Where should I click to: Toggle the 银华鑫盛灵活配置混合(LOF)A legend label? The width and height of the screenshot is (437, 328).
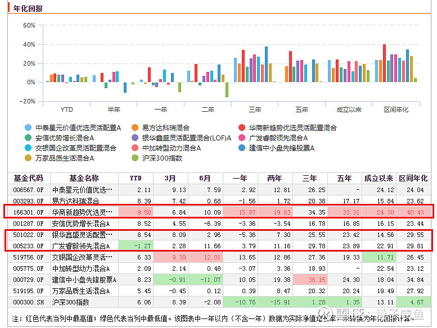pos(187,138)
